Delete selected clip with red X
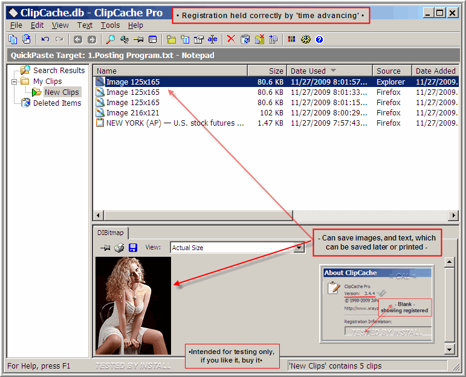Image resolution: width=466 pixels, height=377 pixels. (x=231, y=39)
